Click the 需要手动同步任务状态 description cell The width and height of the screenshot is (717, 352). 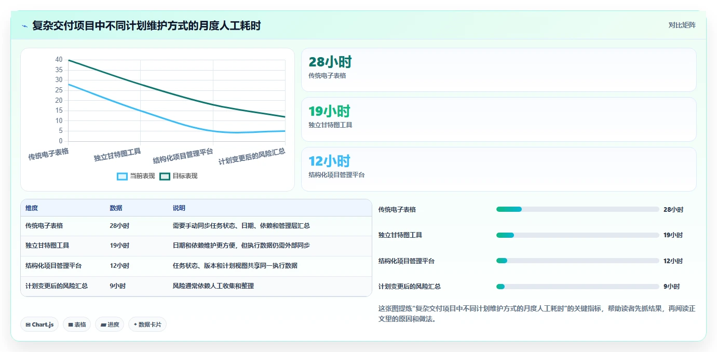coord(241,226)
